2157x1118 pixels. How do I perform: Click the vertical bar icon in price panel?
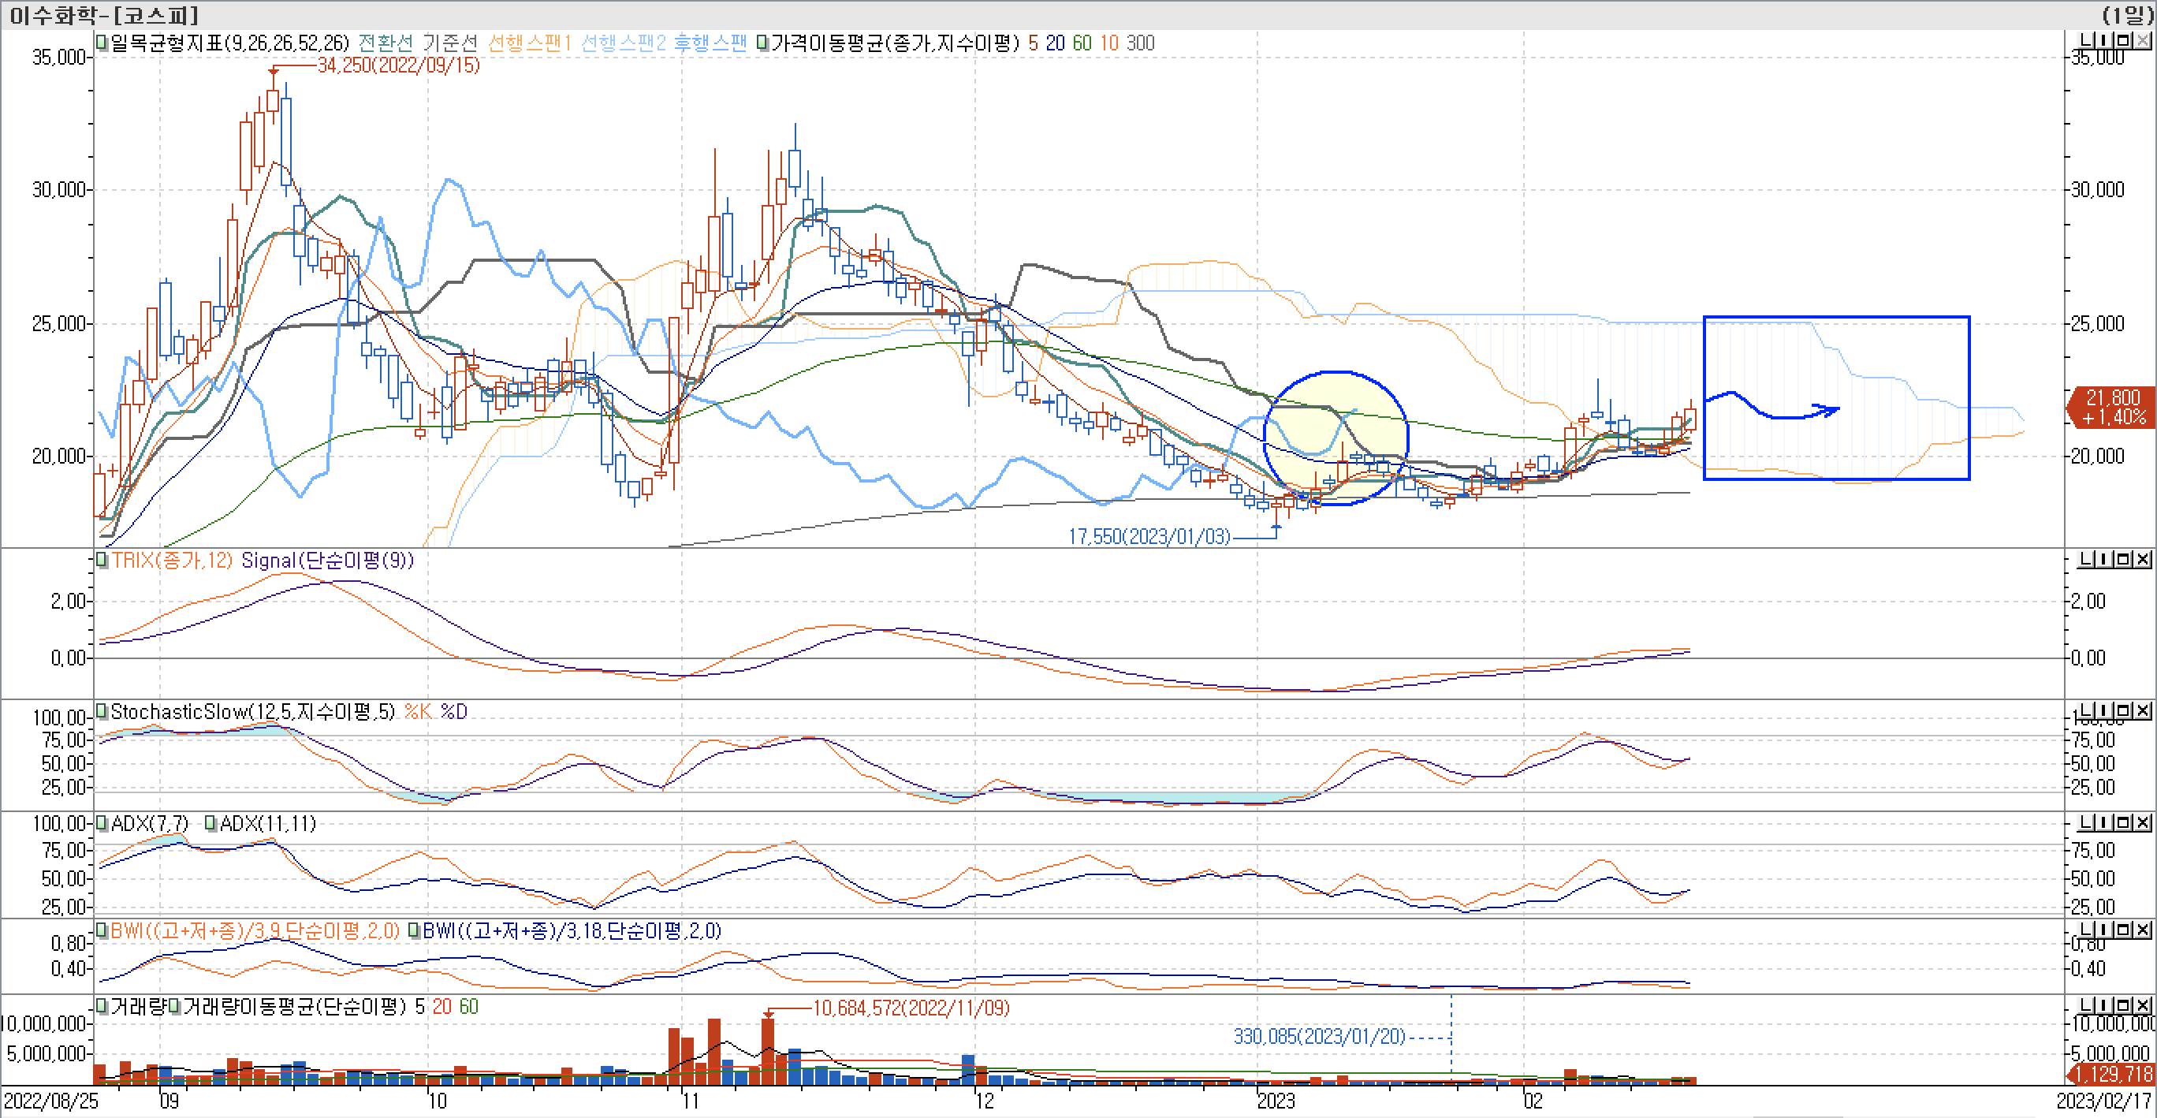click(x=2106, y=40)
